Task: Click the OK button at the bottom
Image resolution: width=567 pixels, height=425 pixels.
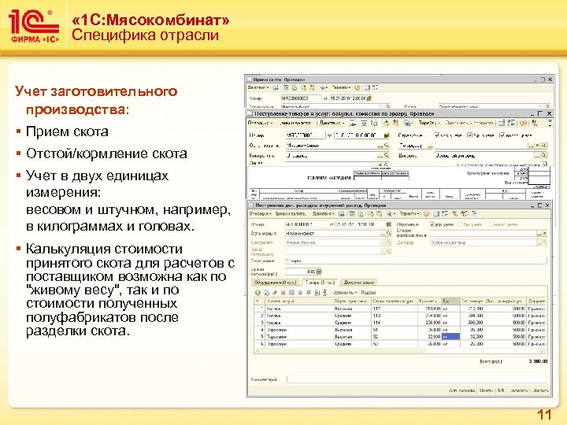Action: click(x=501, y=390)
